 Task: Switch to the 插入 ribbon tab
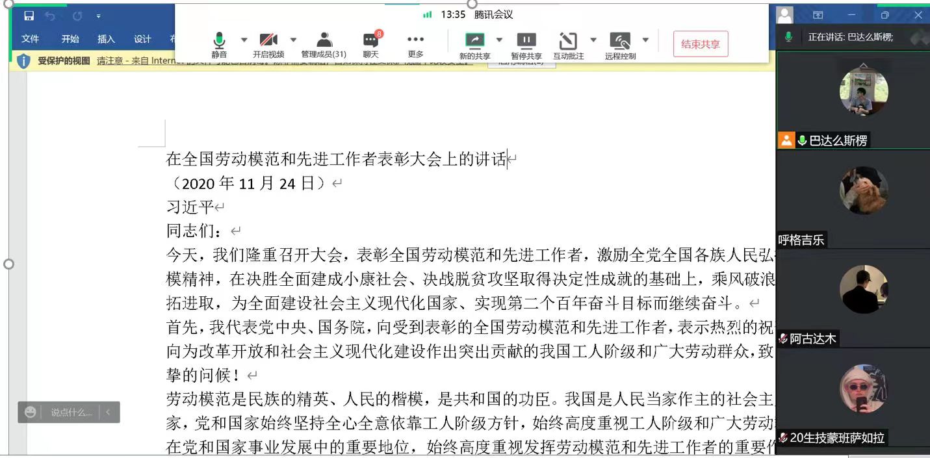(106, 39)
